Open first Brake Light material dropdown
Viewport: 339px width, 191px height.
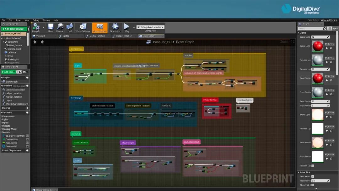coord(330,44)
